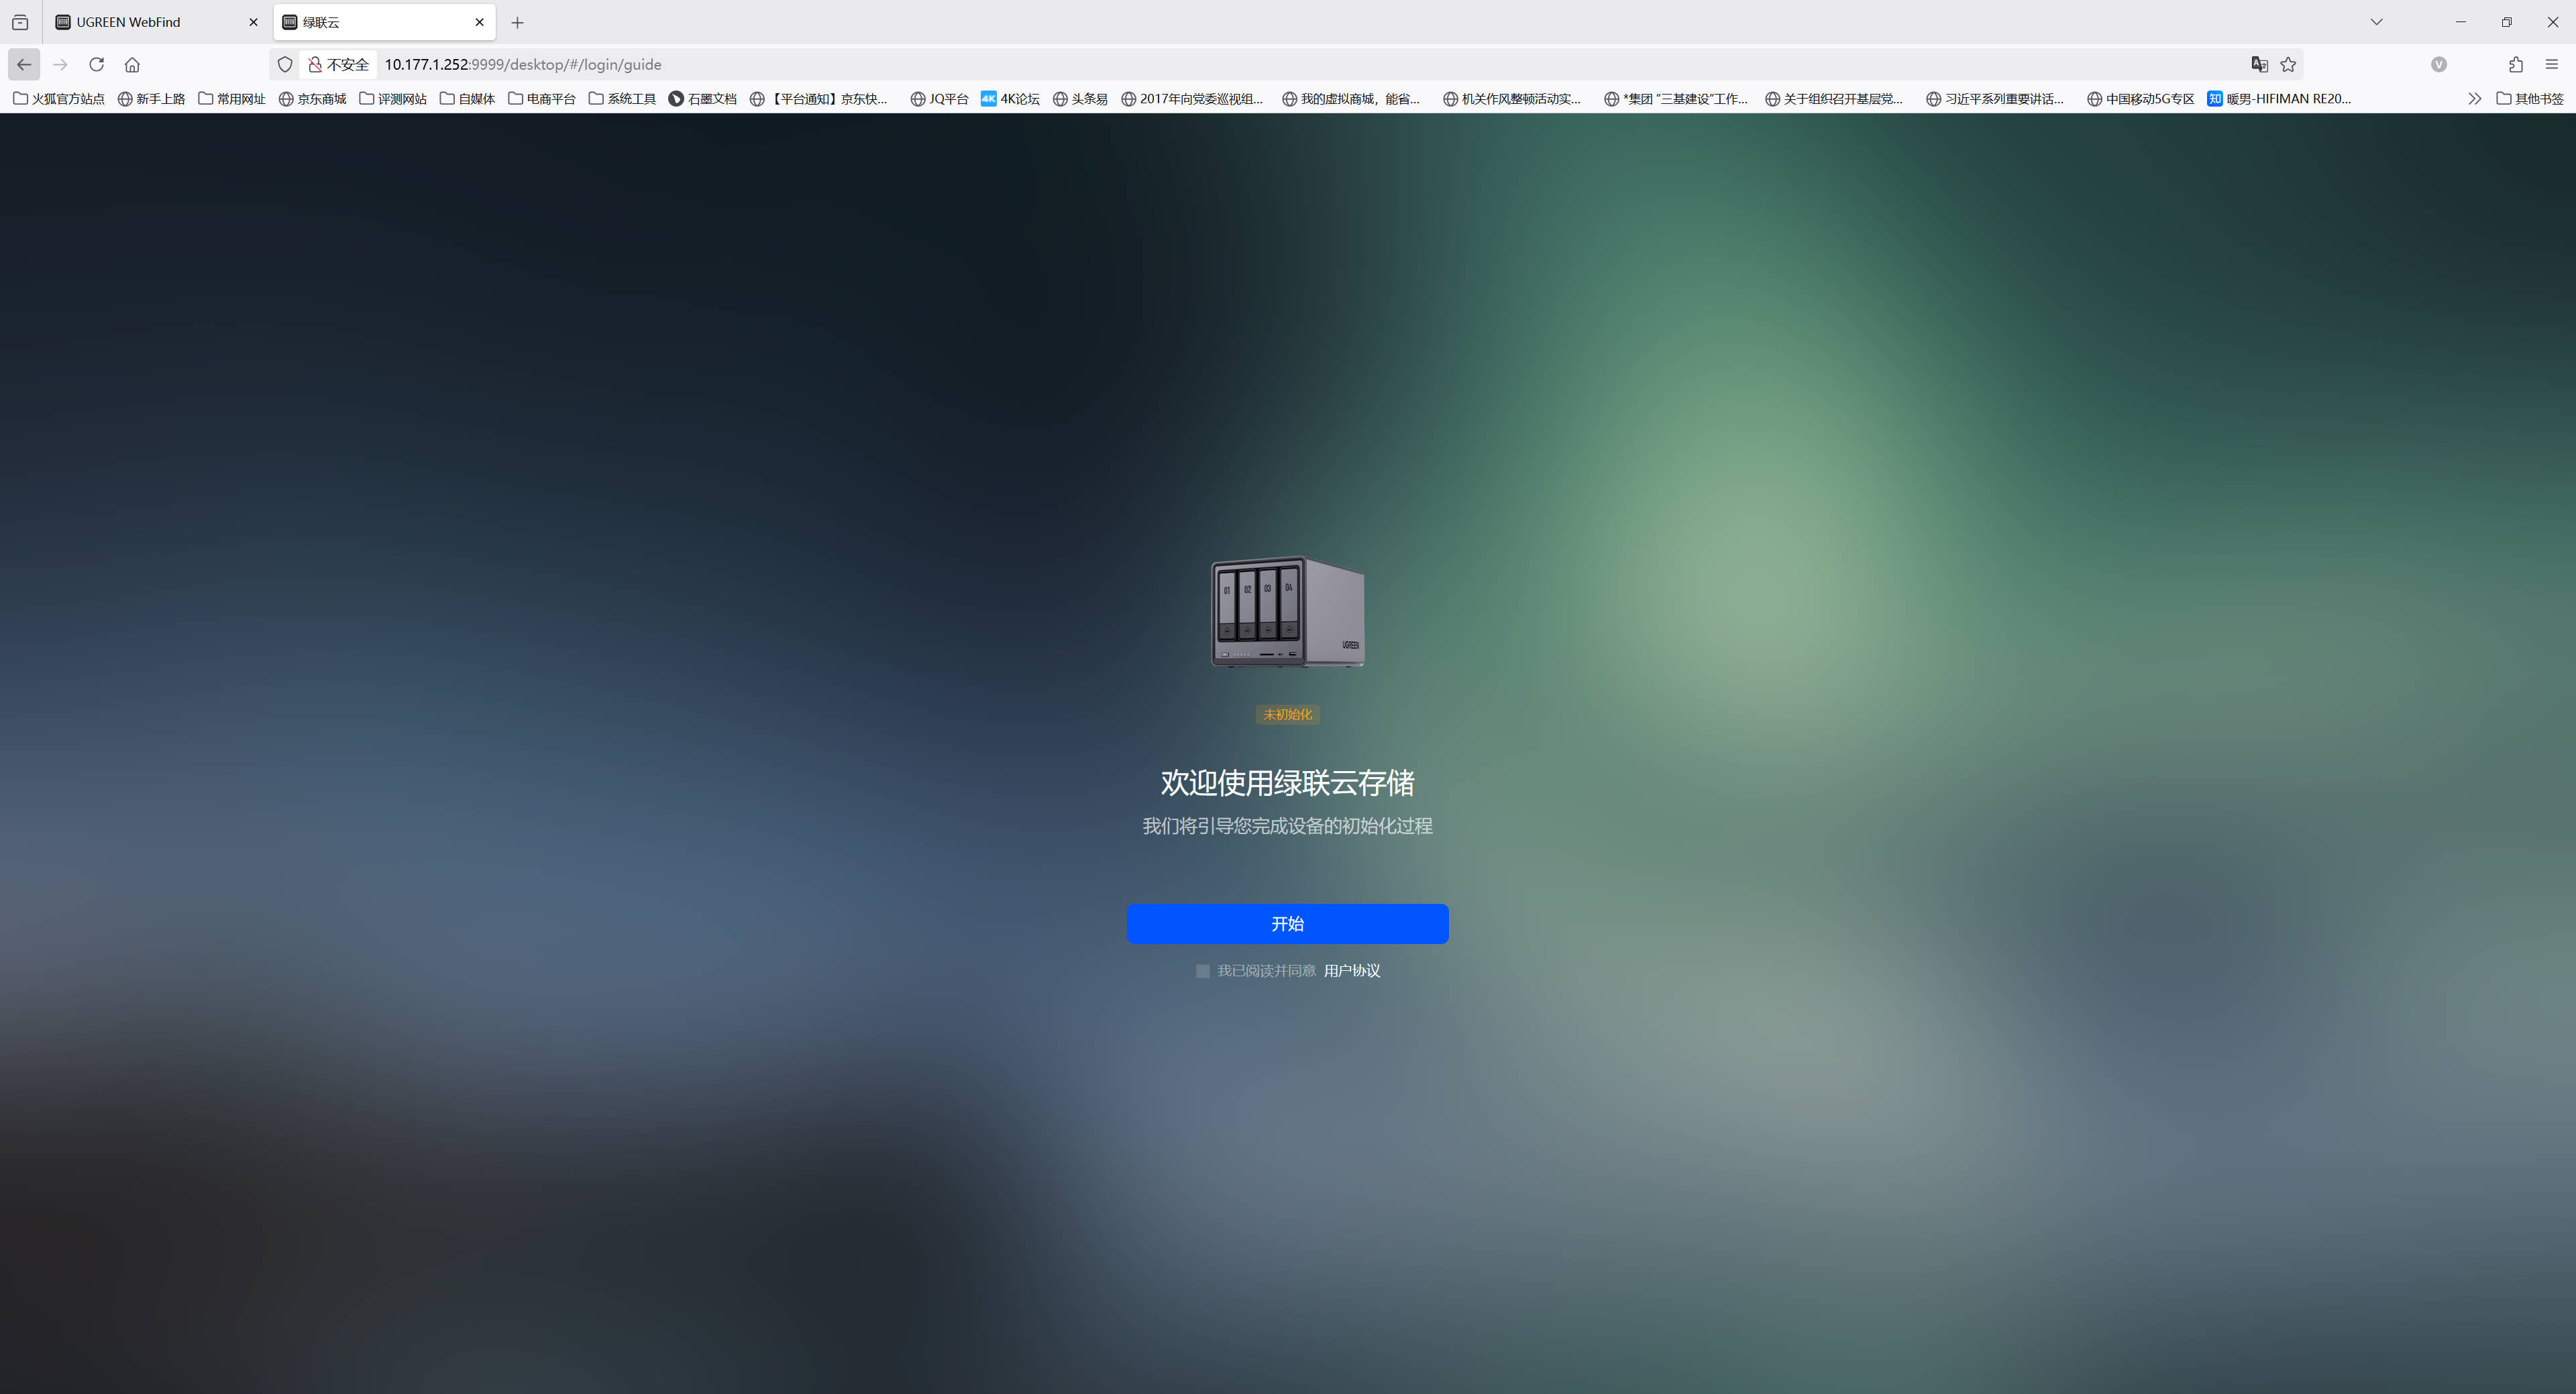Image resolution: width=2576 pixels, height=1394 pixels.
Task: Click the shield tracking protection icon
Action: point(285,64)
